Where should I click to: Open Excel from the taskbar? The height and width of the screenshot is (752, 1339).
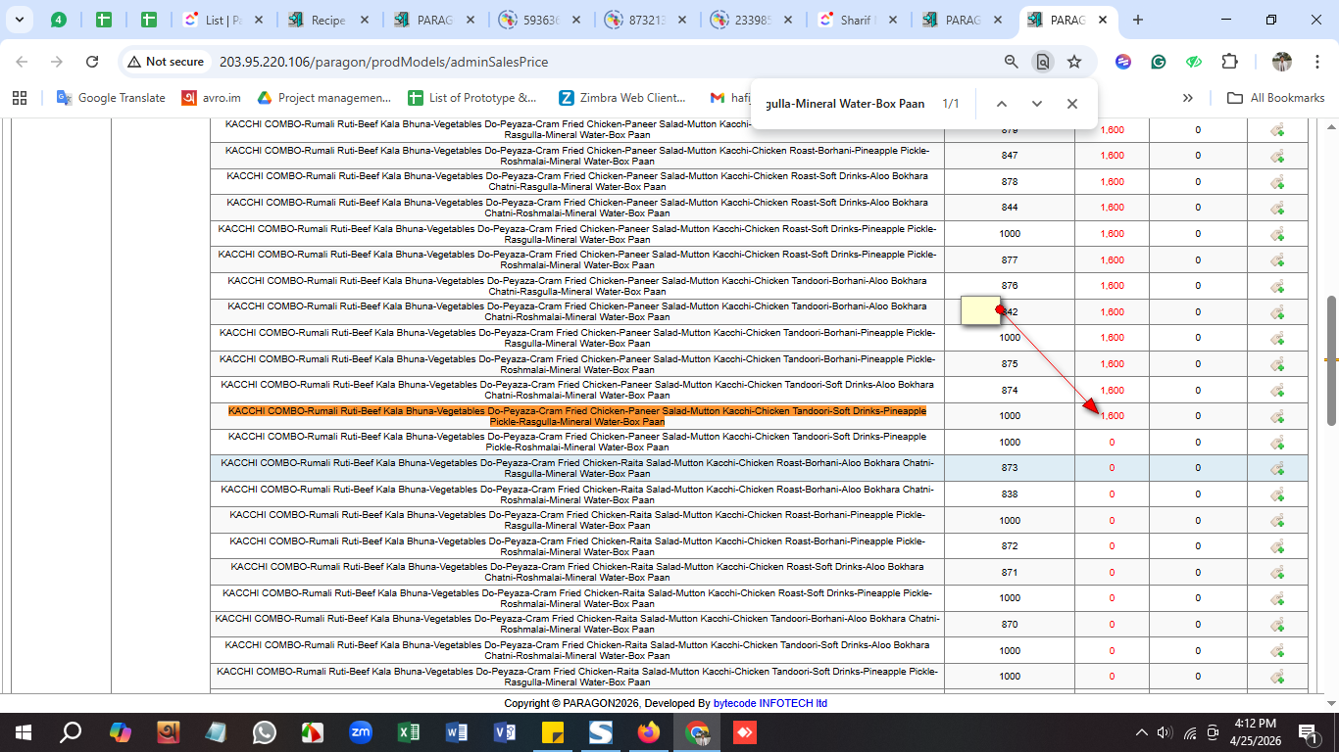[x=409, y=732]
